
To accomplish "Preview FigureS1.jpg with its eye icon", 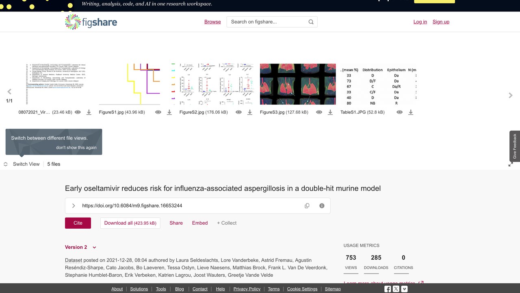I will click(x=158, y=112).
